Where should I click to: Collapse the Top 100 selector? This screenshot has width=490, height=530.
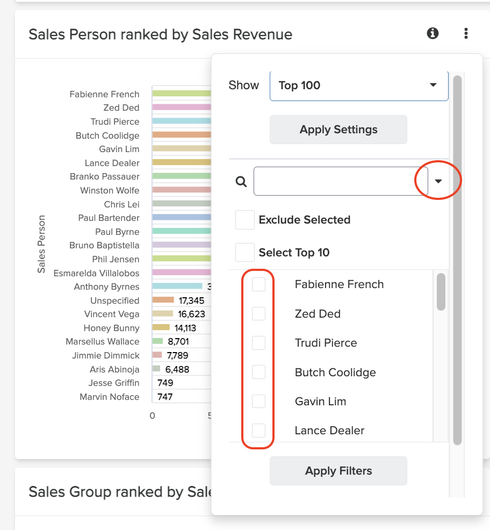(x=433, y=84)
